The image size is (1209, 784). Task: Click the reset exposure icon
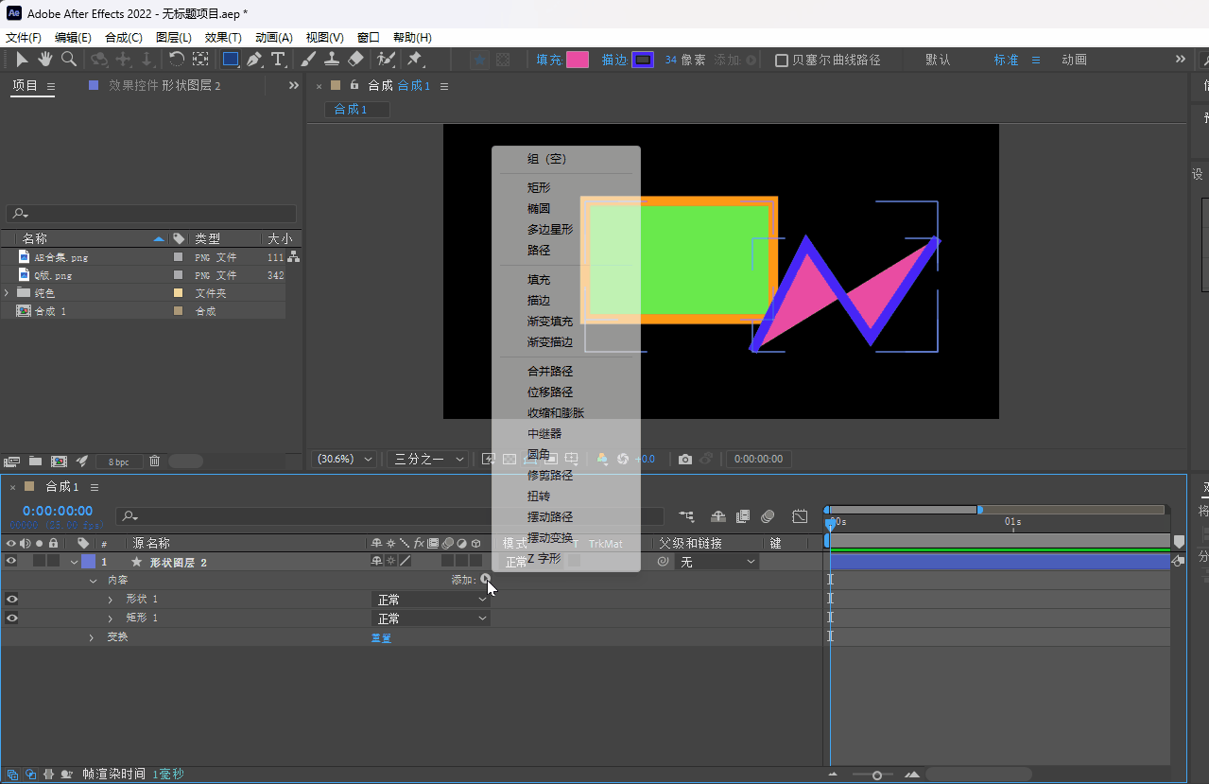[623, 459]
